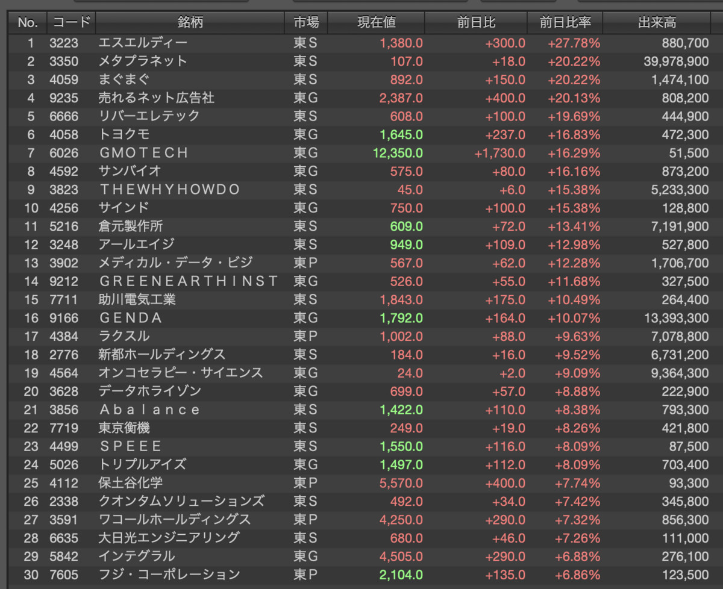Select the 新都ホールディングス stock name
Image resolution: width=723 pixels, height=589 pixels.
(162, 355)
